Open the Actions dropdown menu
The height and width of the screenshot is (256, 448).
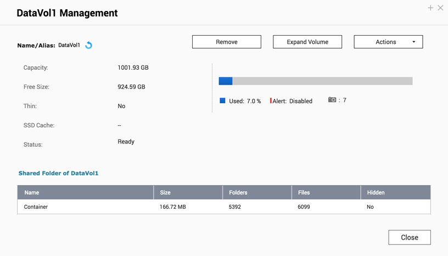pyautogui.click(x=388, y=42)
